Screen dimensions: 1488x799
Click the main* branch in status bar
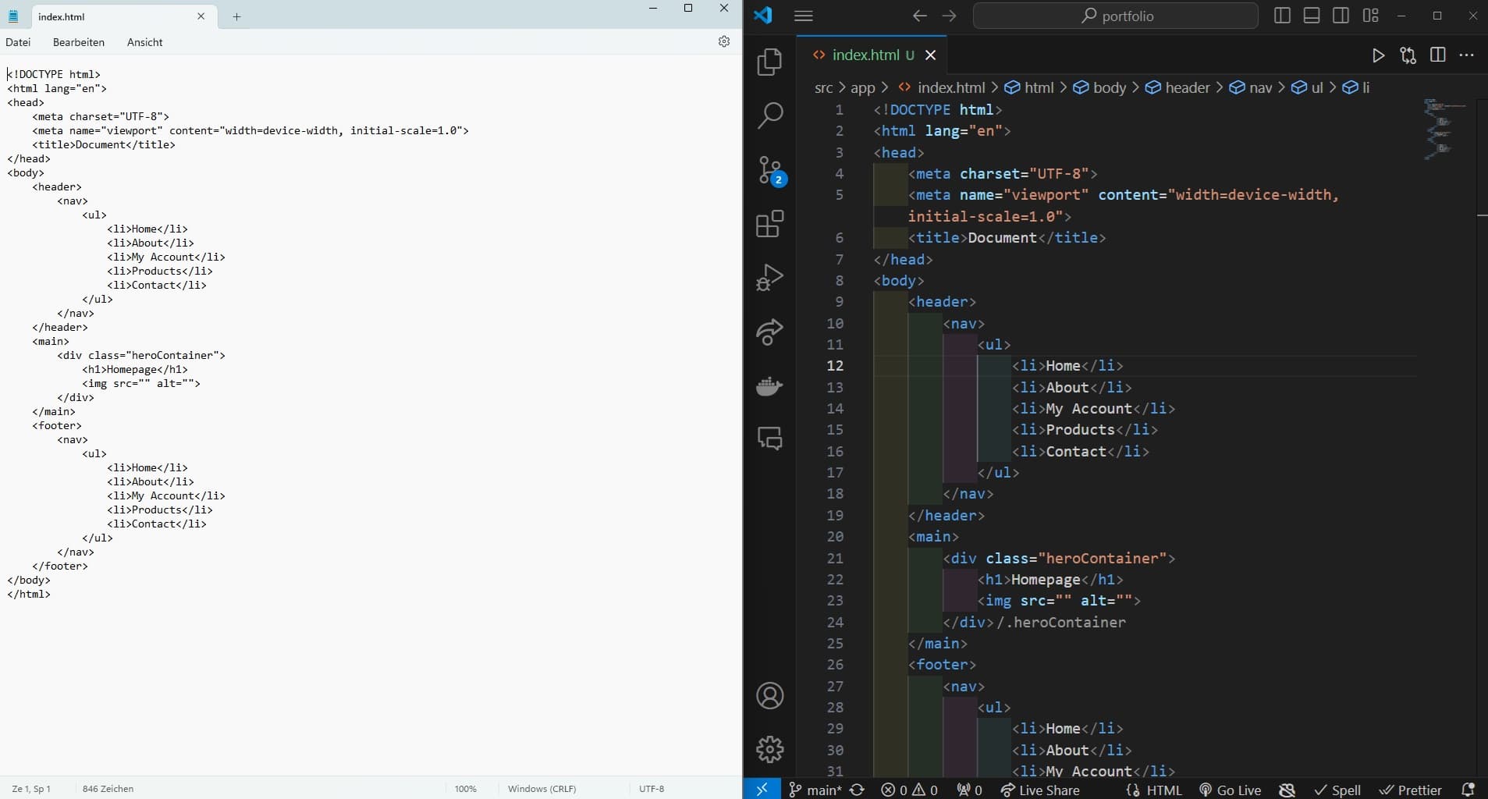coord(815,790)
